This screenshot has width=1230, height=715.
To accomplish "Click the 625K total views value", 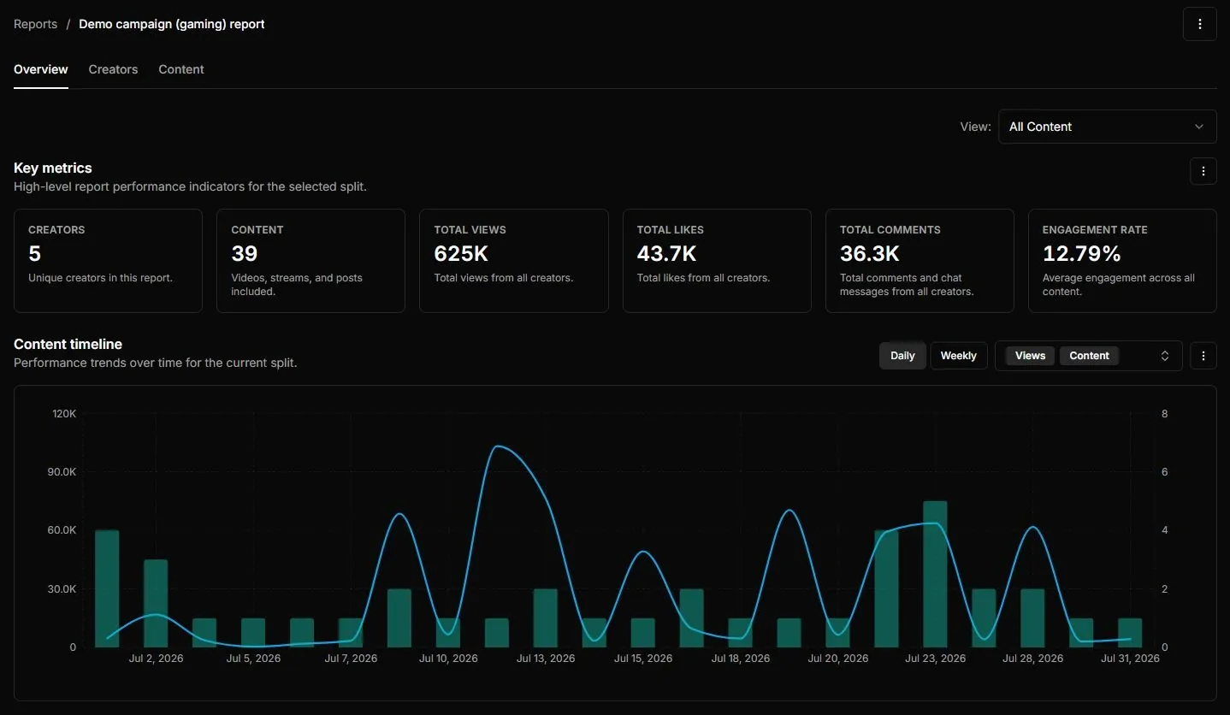I will pyautogui.click(x=461, y=253).
